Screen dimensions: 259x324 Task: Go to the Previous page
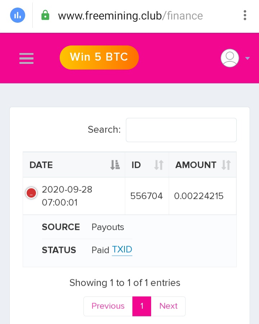pyautogui.click(x=108, y=306)
